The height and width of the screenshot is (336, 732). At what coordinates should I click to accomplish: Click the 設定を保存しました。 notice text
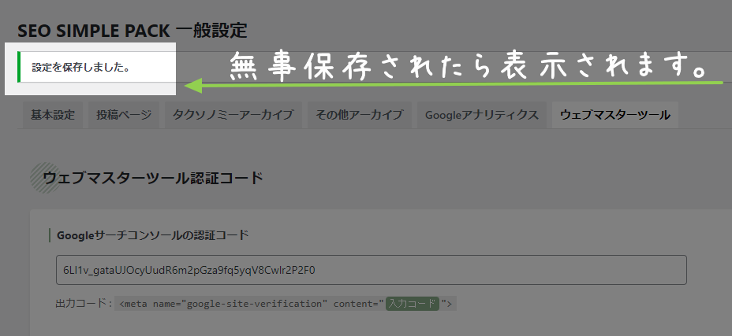[x=81, y=68]
